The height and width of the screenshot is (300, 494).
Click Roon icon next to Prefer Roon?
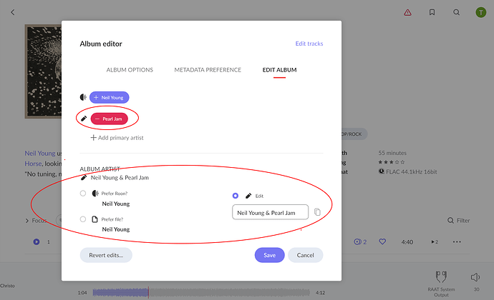point(95,193)
